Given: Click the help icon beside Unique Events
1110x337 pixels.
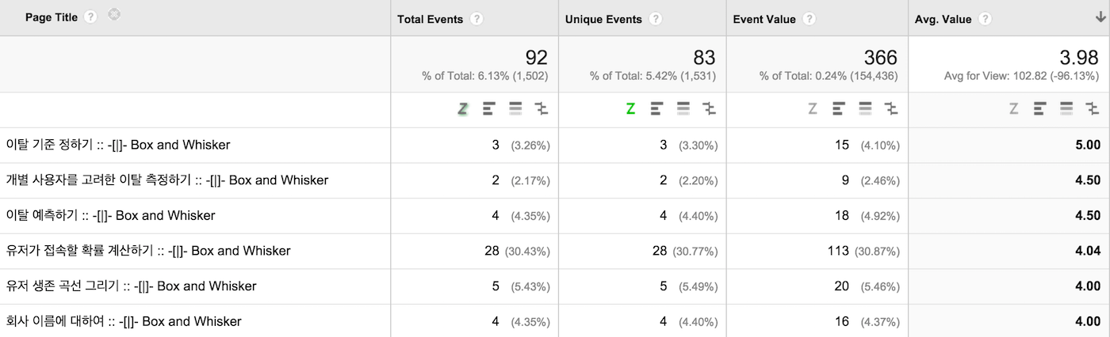Looking at the screenshot, I should click(655, 19).
